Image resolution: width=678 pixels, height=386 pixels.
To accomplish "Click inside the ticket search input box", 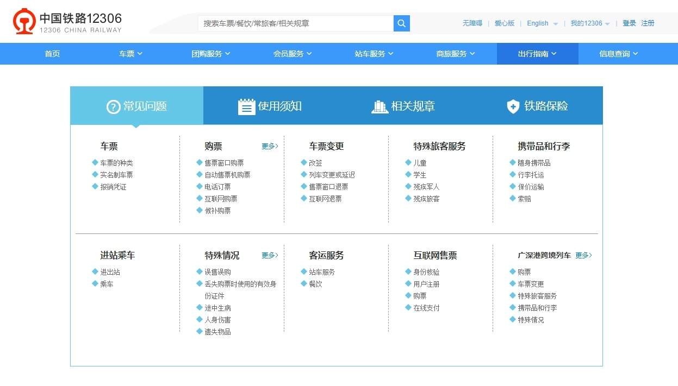I will (x=294, y=23).
